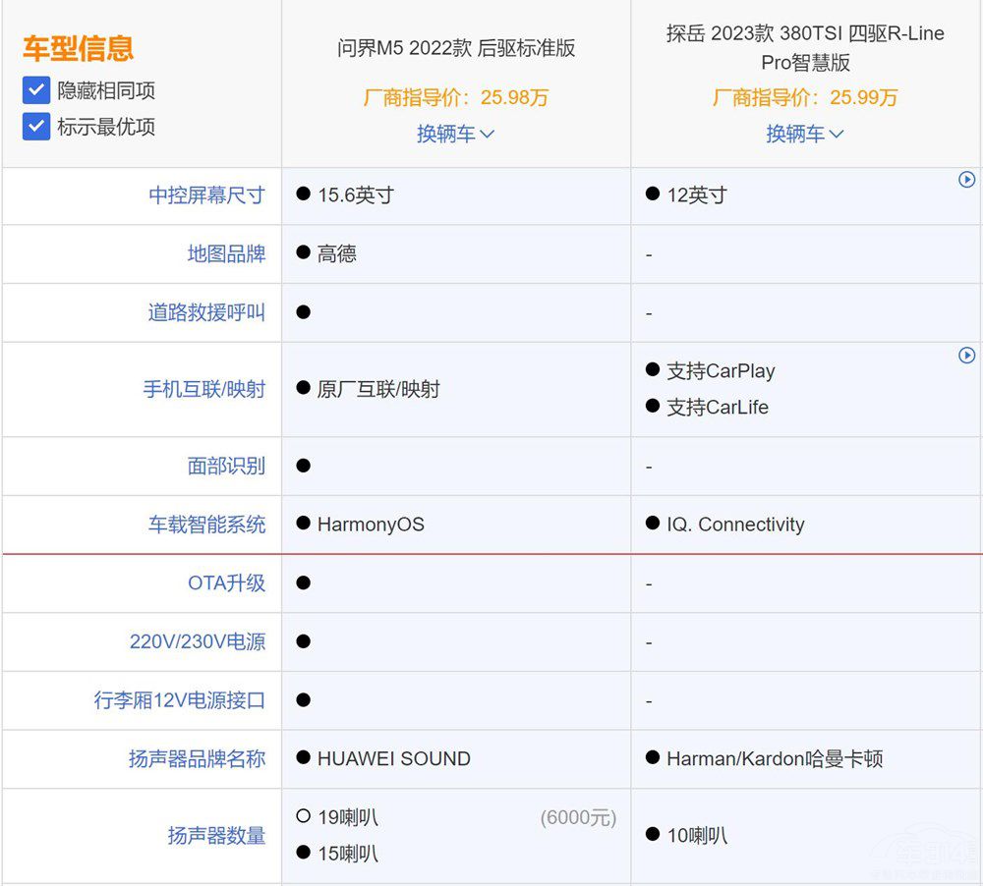The width and height of the screenshot is (983, 886).
Task: Click the 车载智能系统 parameter link
Action: 206,525
